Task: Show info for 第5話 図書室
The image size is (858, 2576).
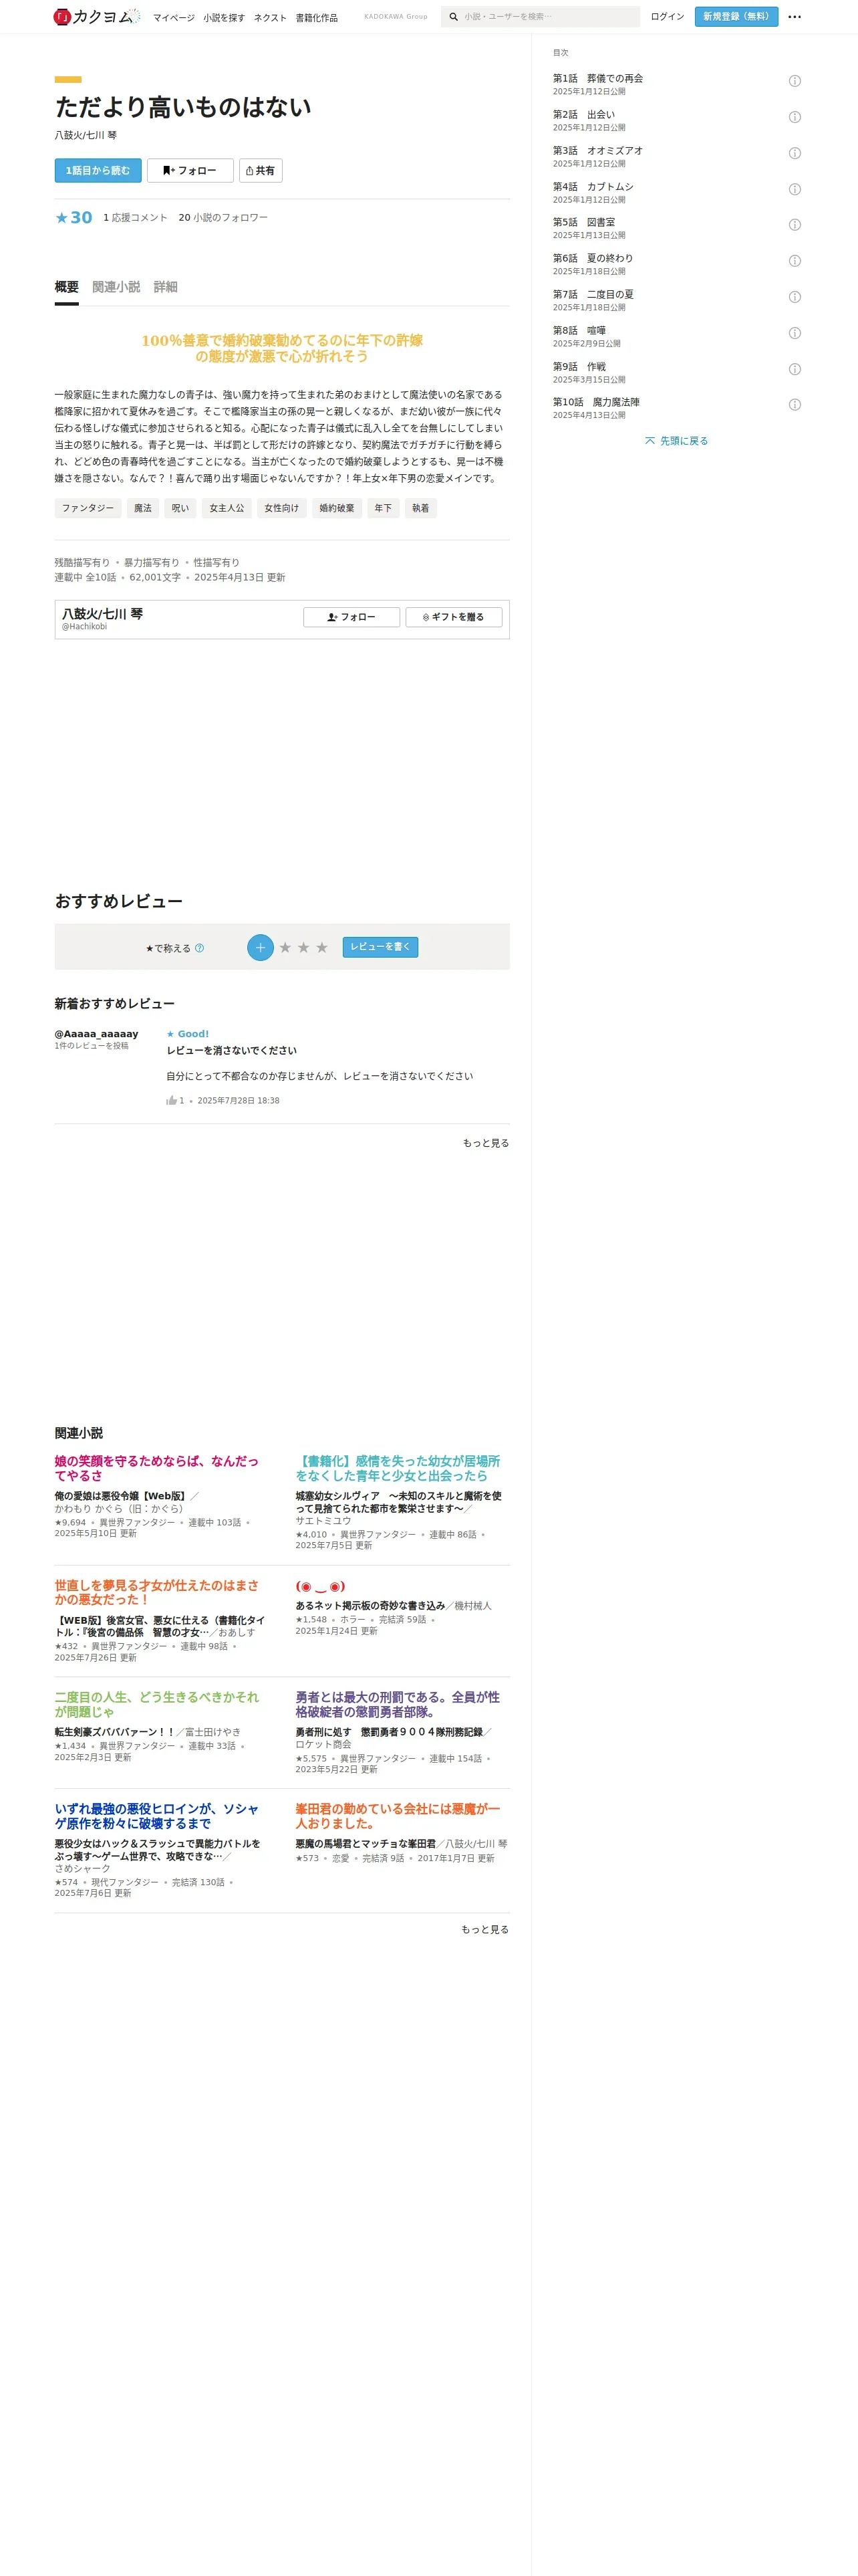Action: [794, 225]
